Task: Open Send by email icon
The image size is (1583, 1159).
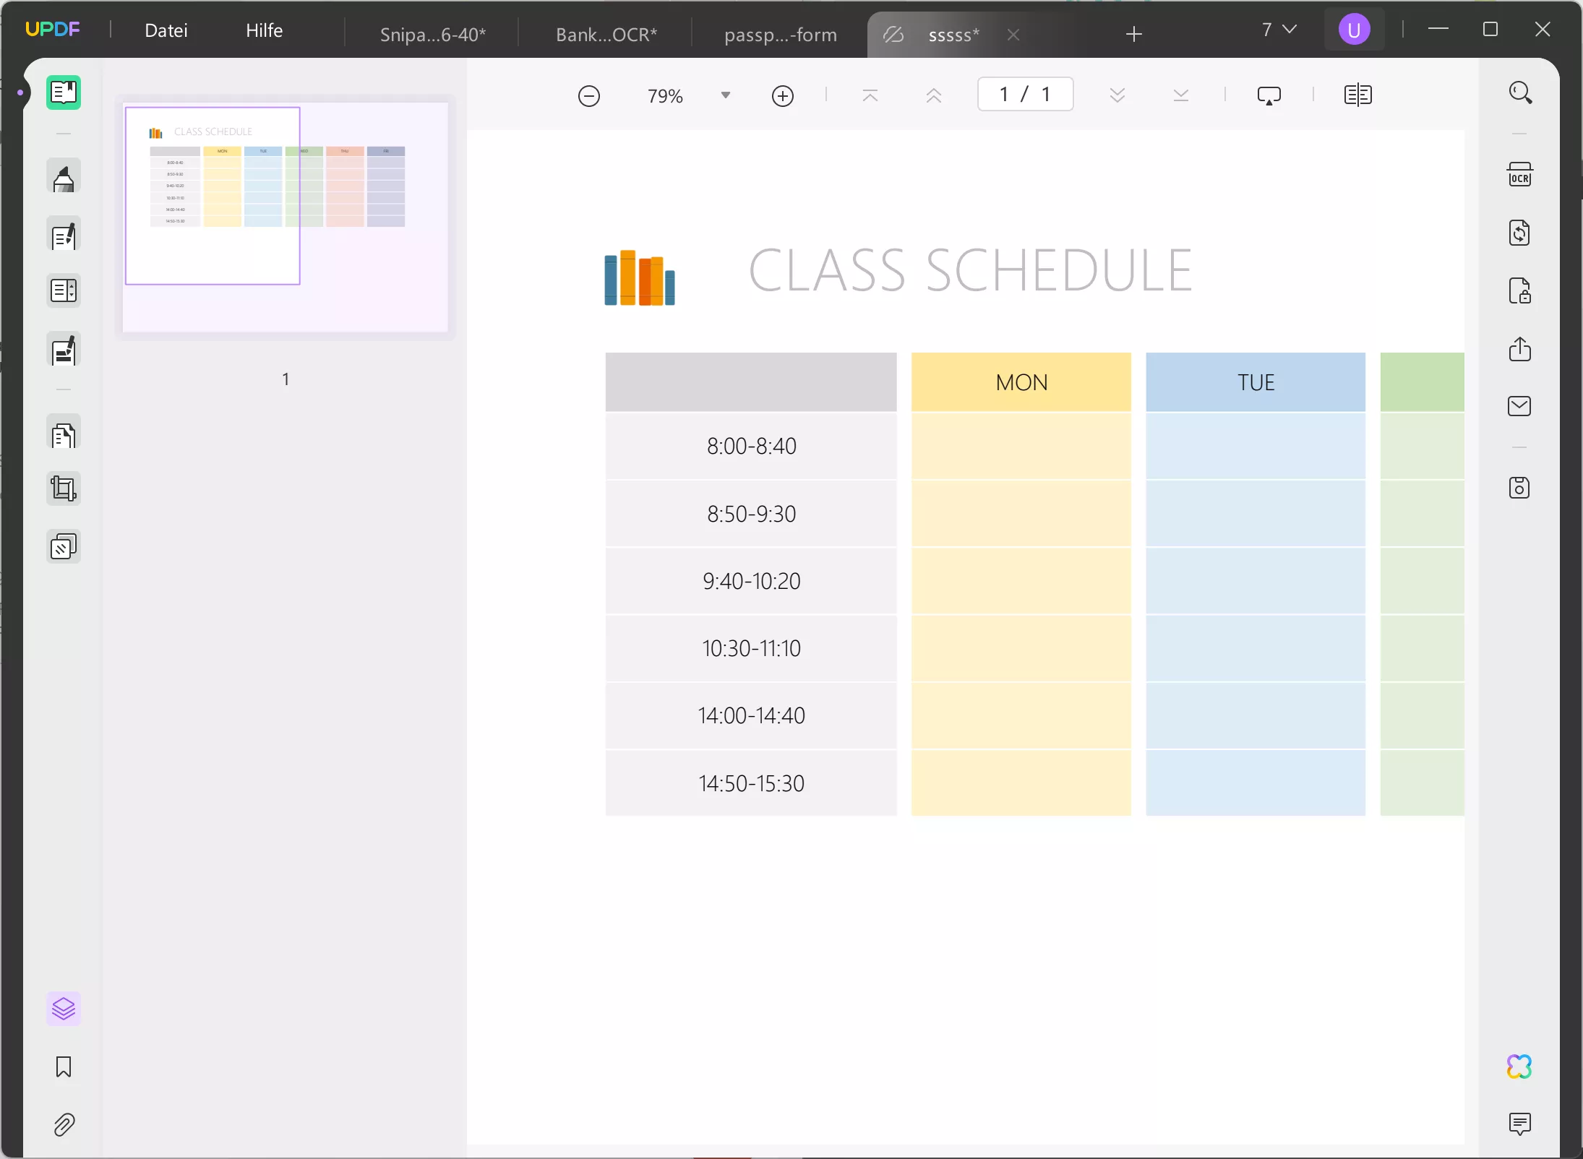Action: 1519,406
